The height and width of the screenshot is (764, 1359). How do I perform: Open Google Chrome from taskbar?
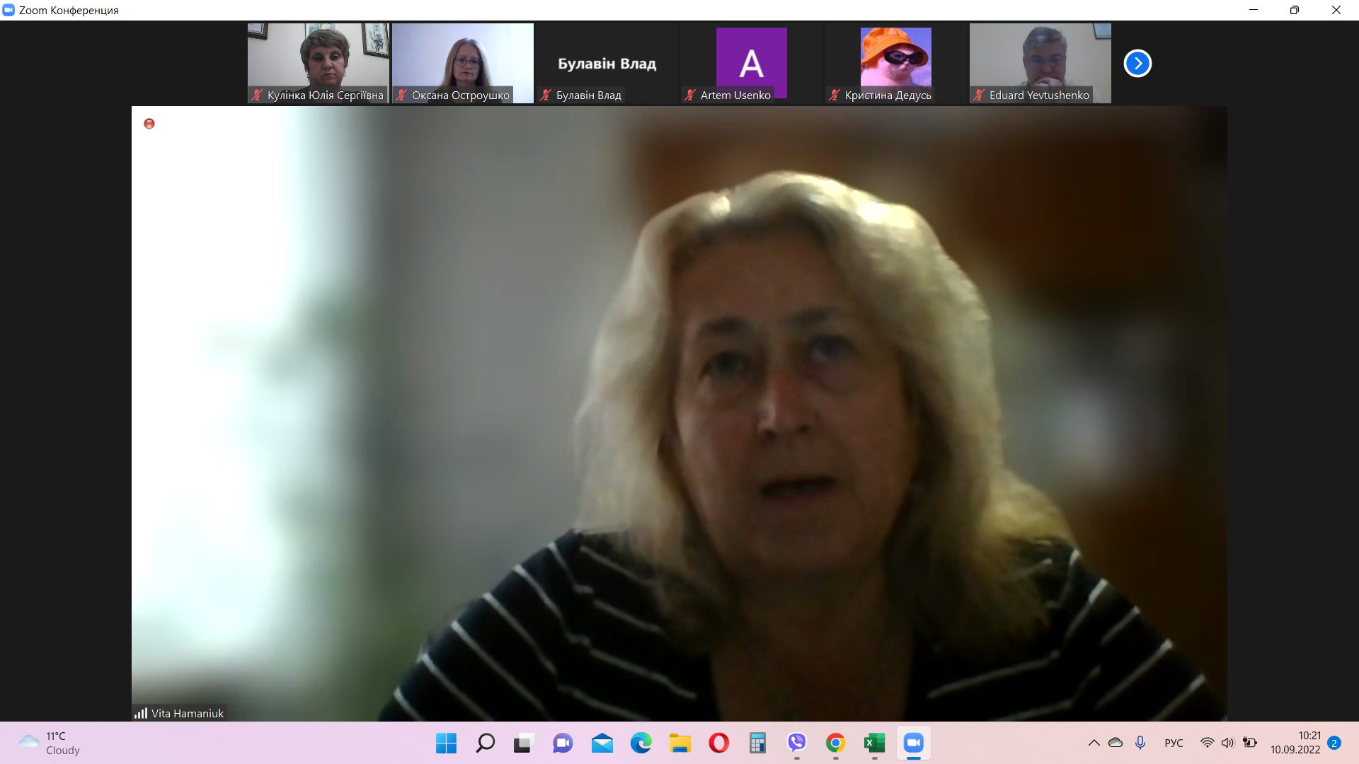pyautogui.click(x=835, y=743)
